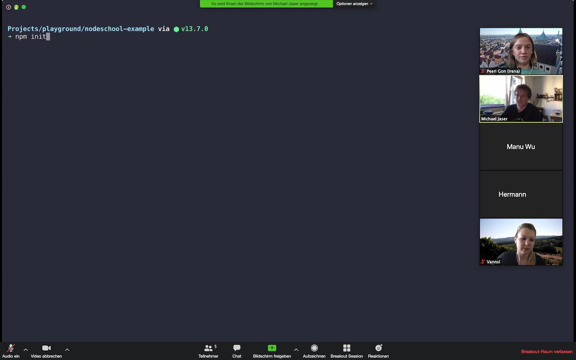Select the Manu Wu participant tile
This screenshot has width=576, height=360.
521,146
